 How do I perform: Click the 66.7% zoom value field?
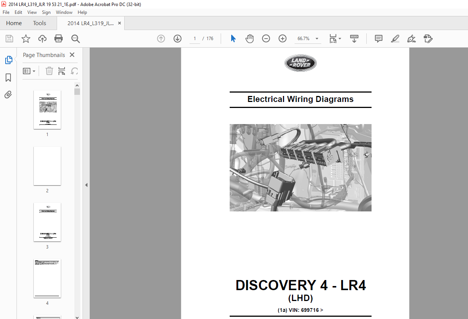(304, 39)
